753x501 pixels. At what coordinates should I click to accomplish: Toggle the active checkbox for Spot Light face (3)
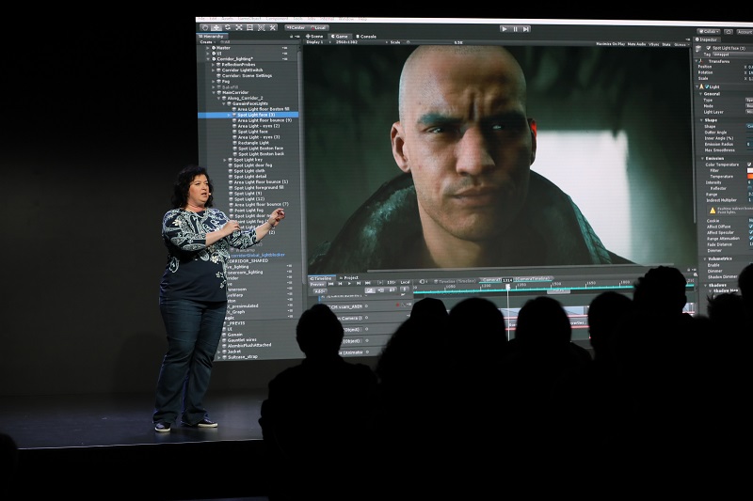[x=709, y=48]
